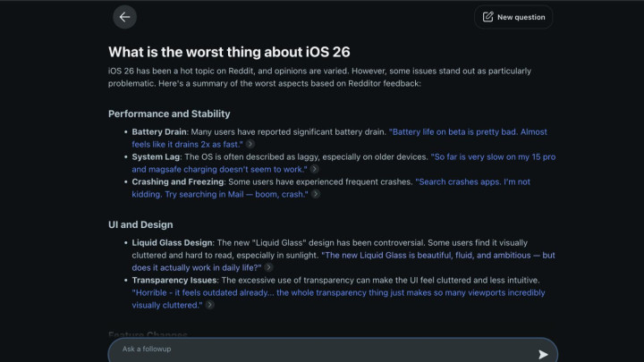Expand the source chevron after "work in daily life?"
The width and height of the screenshot is (644, 362).
point(268,267)
